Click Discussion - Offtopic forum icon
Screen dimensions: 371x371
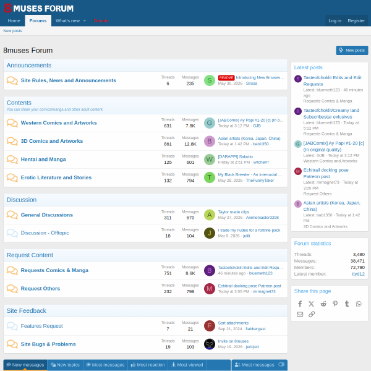12,233
